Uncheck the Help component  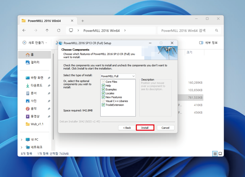103,86
